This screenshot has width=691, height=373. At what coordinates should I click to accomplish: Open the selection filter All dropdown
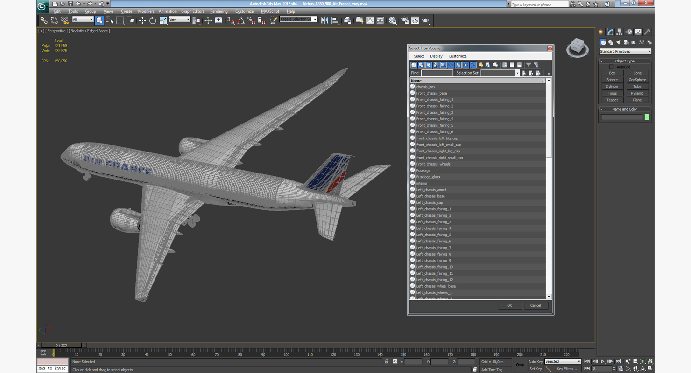coord(83,19)
